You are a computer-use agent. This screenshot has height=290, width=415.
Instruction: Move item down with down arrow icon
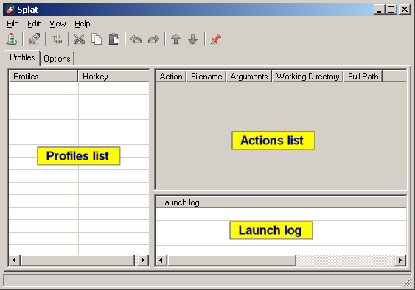pos(193,39)
